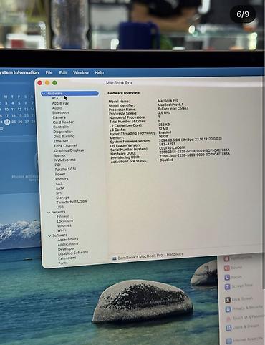Select Accessibility in the sidebar
Screen dimensions: 265x345
(x=68, y=239)
